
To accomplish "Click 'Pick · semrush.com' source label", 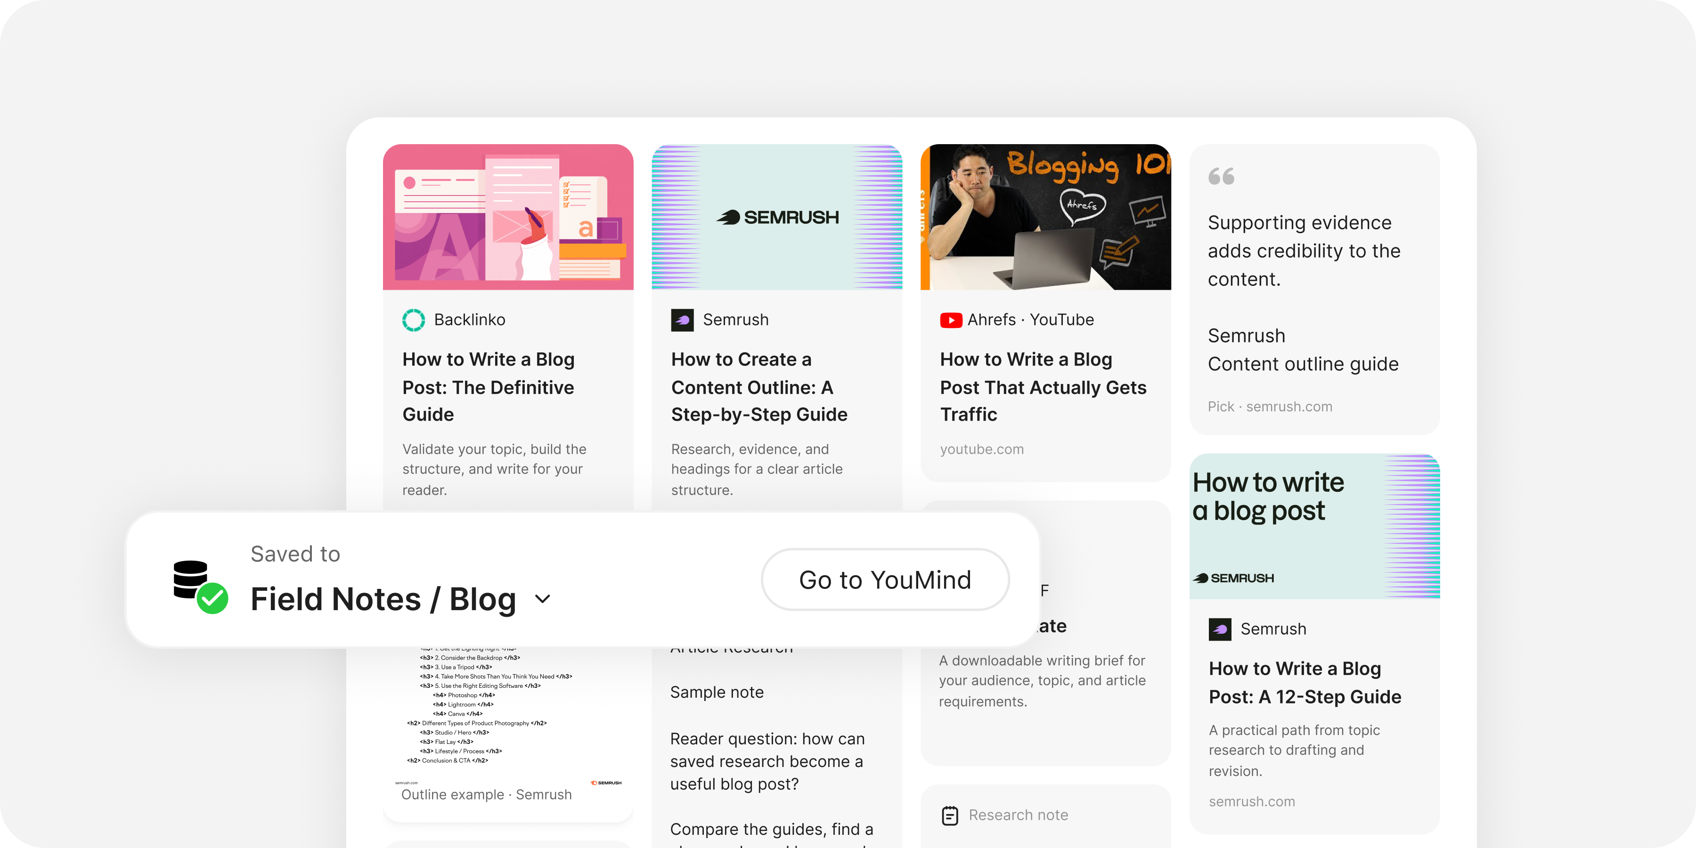I will [x=1269, y=407].
